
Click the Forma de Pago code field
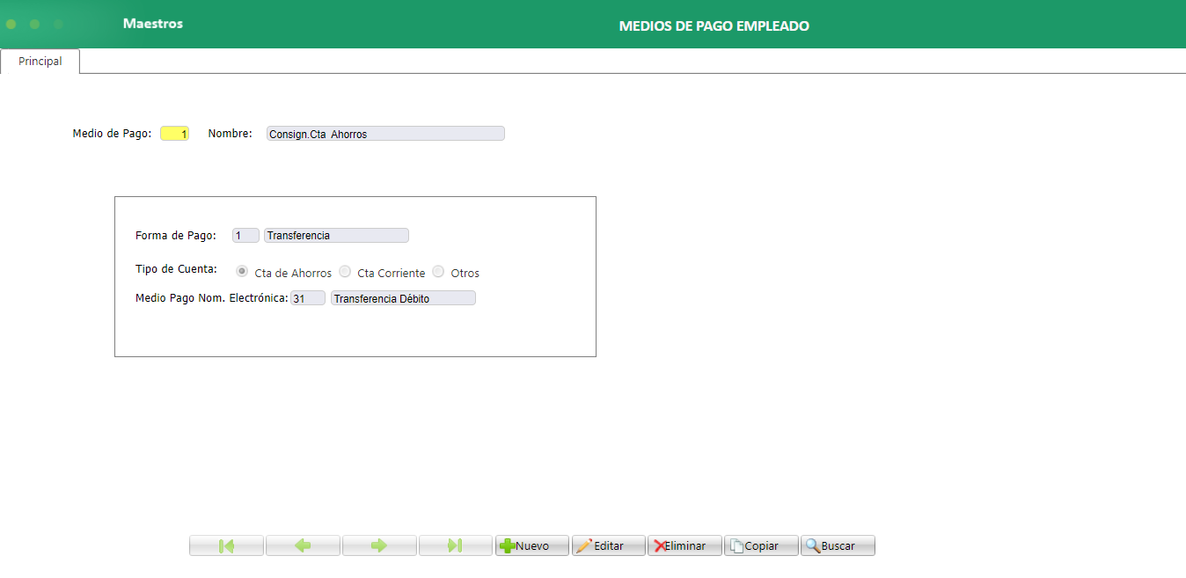pyautogui.click(x=245, y=236)
